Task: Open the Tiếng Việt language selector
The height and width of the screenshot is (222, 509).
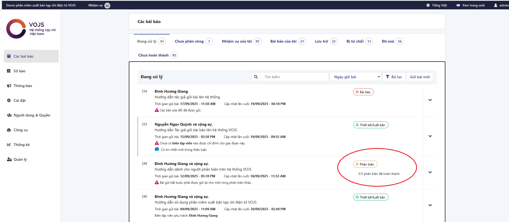Action: coord(437,5)
